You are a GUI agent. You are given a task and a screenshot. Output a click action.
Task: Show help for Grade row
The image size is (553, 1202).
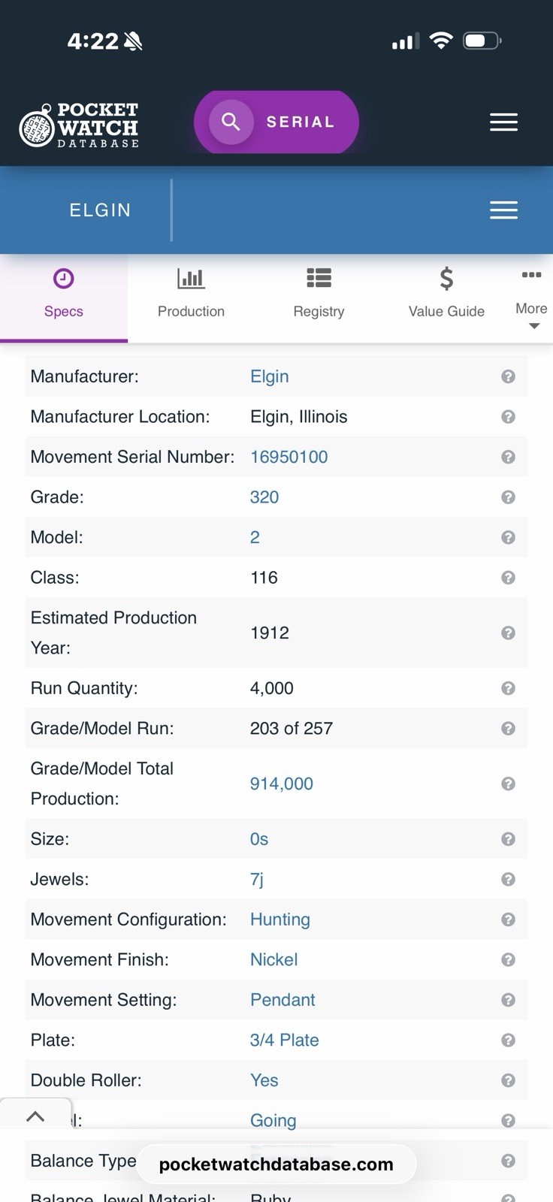coord(508,497)
